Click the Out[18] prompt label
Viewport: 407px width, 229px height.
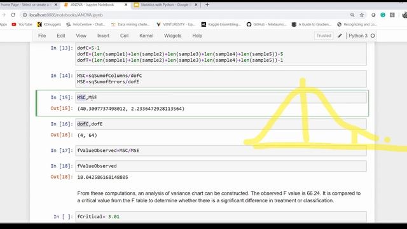point(62,177)
